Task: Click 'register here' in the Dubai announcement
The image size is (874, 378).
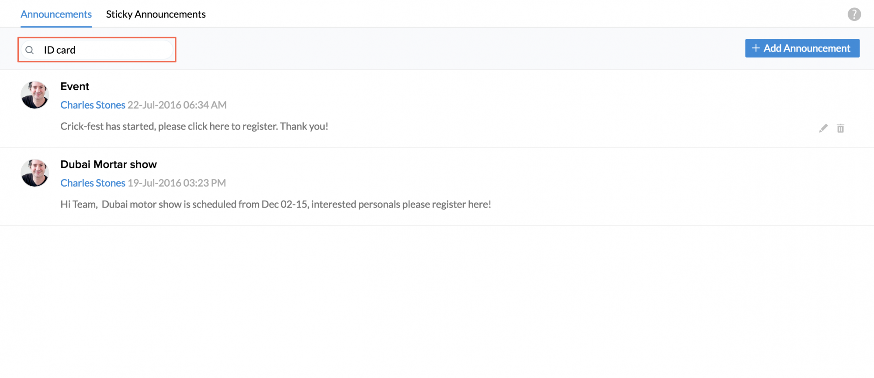Action: pyautogui.click(x=461, y=204)
